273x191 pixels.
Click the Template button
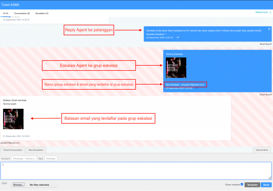pyautogui.click(x=252, y=185)
